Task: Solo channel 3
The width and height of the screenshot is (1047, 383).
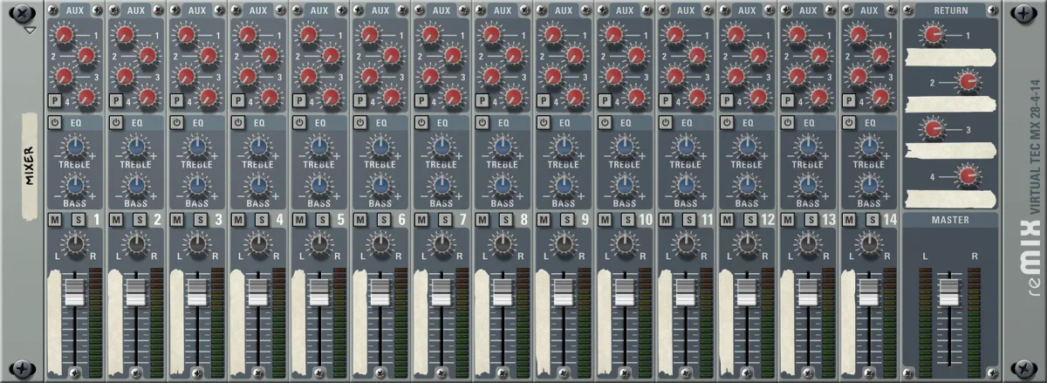Action: [200, 219]
